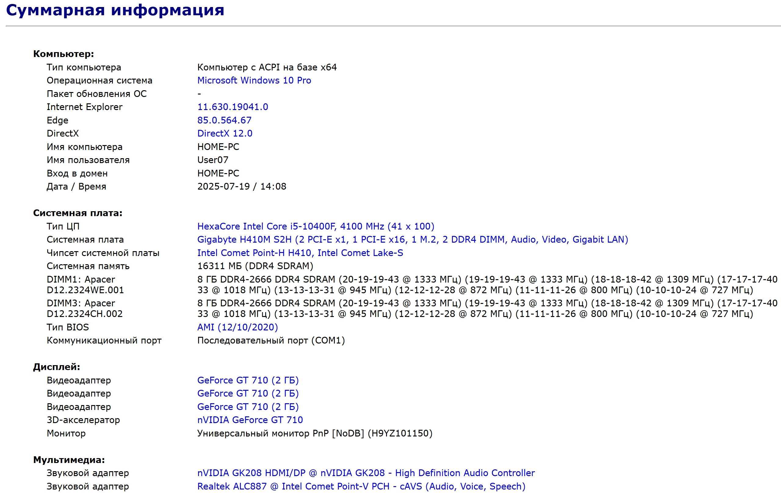Click the value '16311 МБ (DDR4 SDRAM)'
The image size is (781, 502).
[255, 266]
